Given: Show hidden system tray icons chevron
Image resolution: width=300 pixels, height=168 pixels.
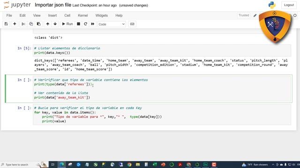Looking at the screenshot, I should (273, 165).
